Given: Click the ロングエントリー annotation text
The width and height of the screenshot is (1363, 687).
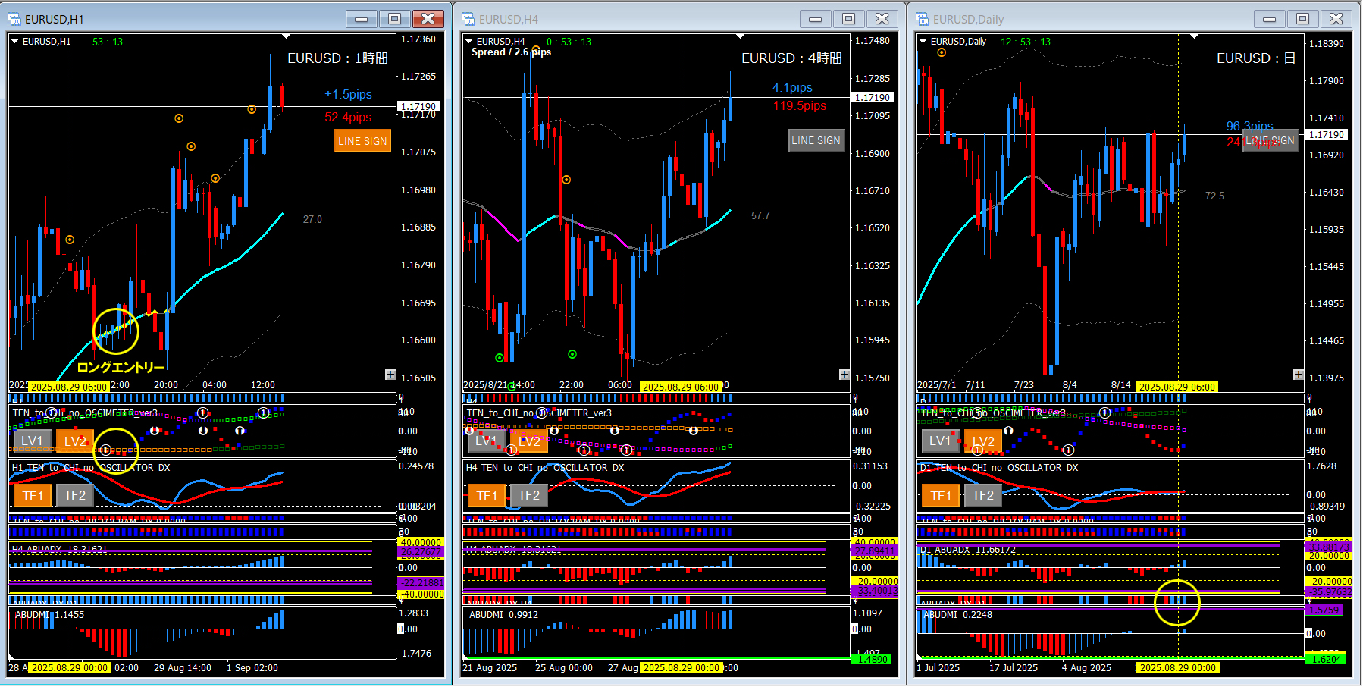Looking at the screenshot, I should (x=121, y=368).
